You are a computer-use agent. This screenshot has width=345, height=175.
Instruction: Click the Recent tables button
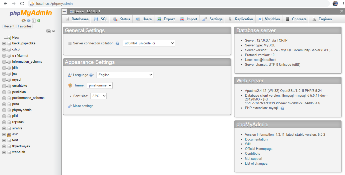point(9,26)
